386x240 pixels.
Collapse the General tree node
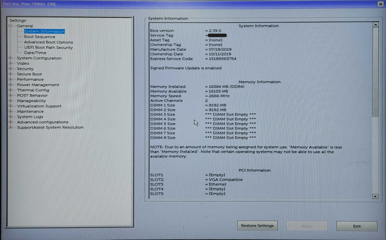11,26
